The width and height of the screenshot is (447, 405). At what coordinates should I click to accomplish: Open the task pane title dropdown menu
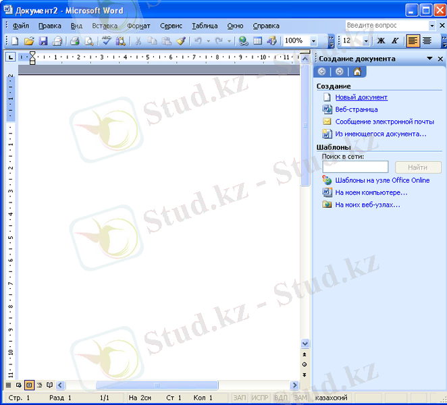(x=429, y=59)
